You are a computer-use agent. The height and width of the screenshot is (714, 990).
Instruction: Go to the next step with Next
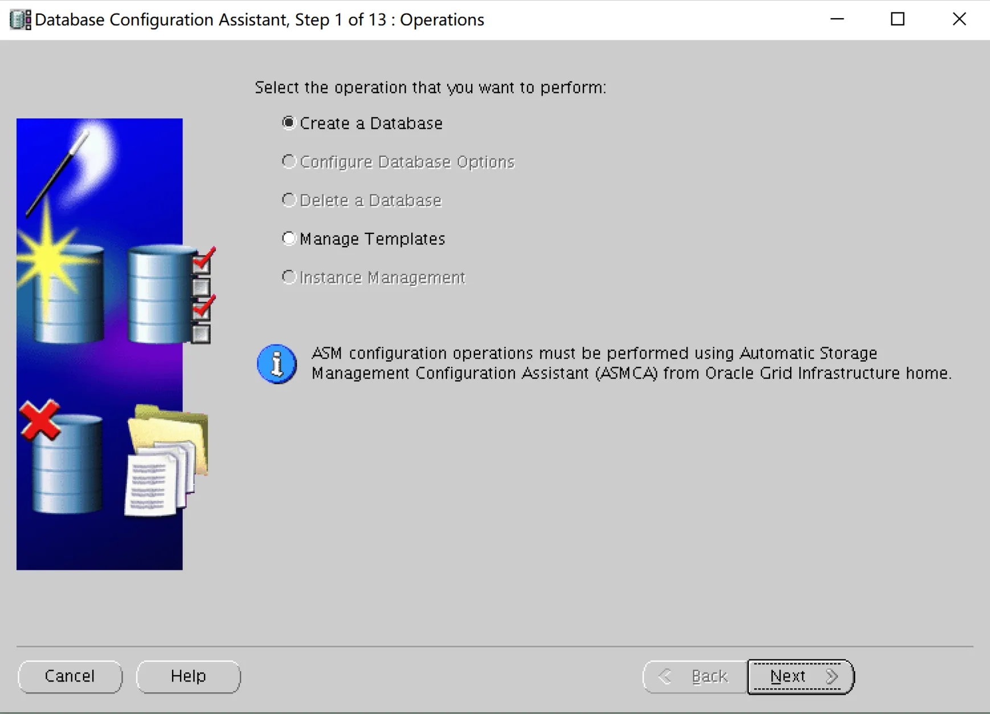click(800, 676)
